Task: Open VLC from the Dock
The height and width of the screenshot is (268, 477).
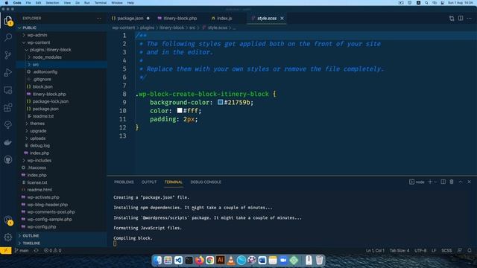Action: click(x=231, y=260)
